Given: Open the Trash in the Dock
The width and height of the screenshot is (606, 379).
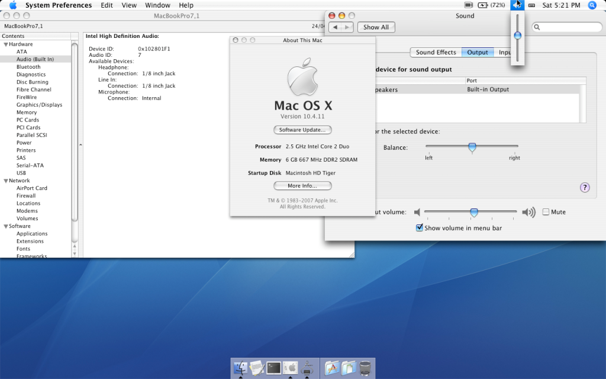Looking at the screenshot, I should pyautogui.click(x=365, y=368).
